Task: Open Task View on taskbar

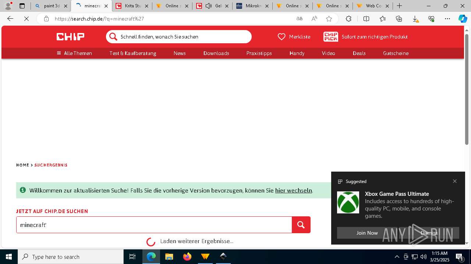Action: click(132, 257)
